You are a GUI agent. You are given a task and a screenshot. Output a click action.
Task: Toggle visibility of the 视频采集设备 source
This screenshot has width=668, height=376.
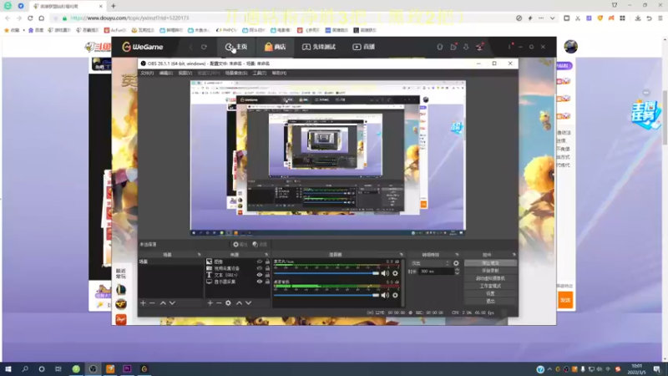[260, 268]
